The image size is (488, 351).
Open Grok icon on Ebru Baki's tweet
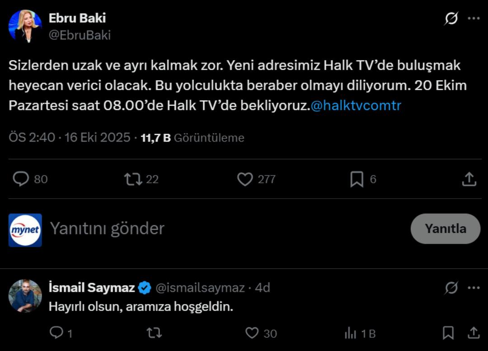click(x=451, y=19)
